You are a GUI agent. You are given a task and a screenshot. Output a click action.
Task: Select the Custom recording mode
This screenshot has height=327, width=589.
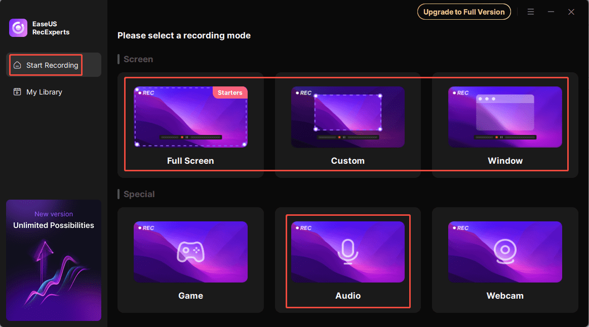[x=348, y=124]
